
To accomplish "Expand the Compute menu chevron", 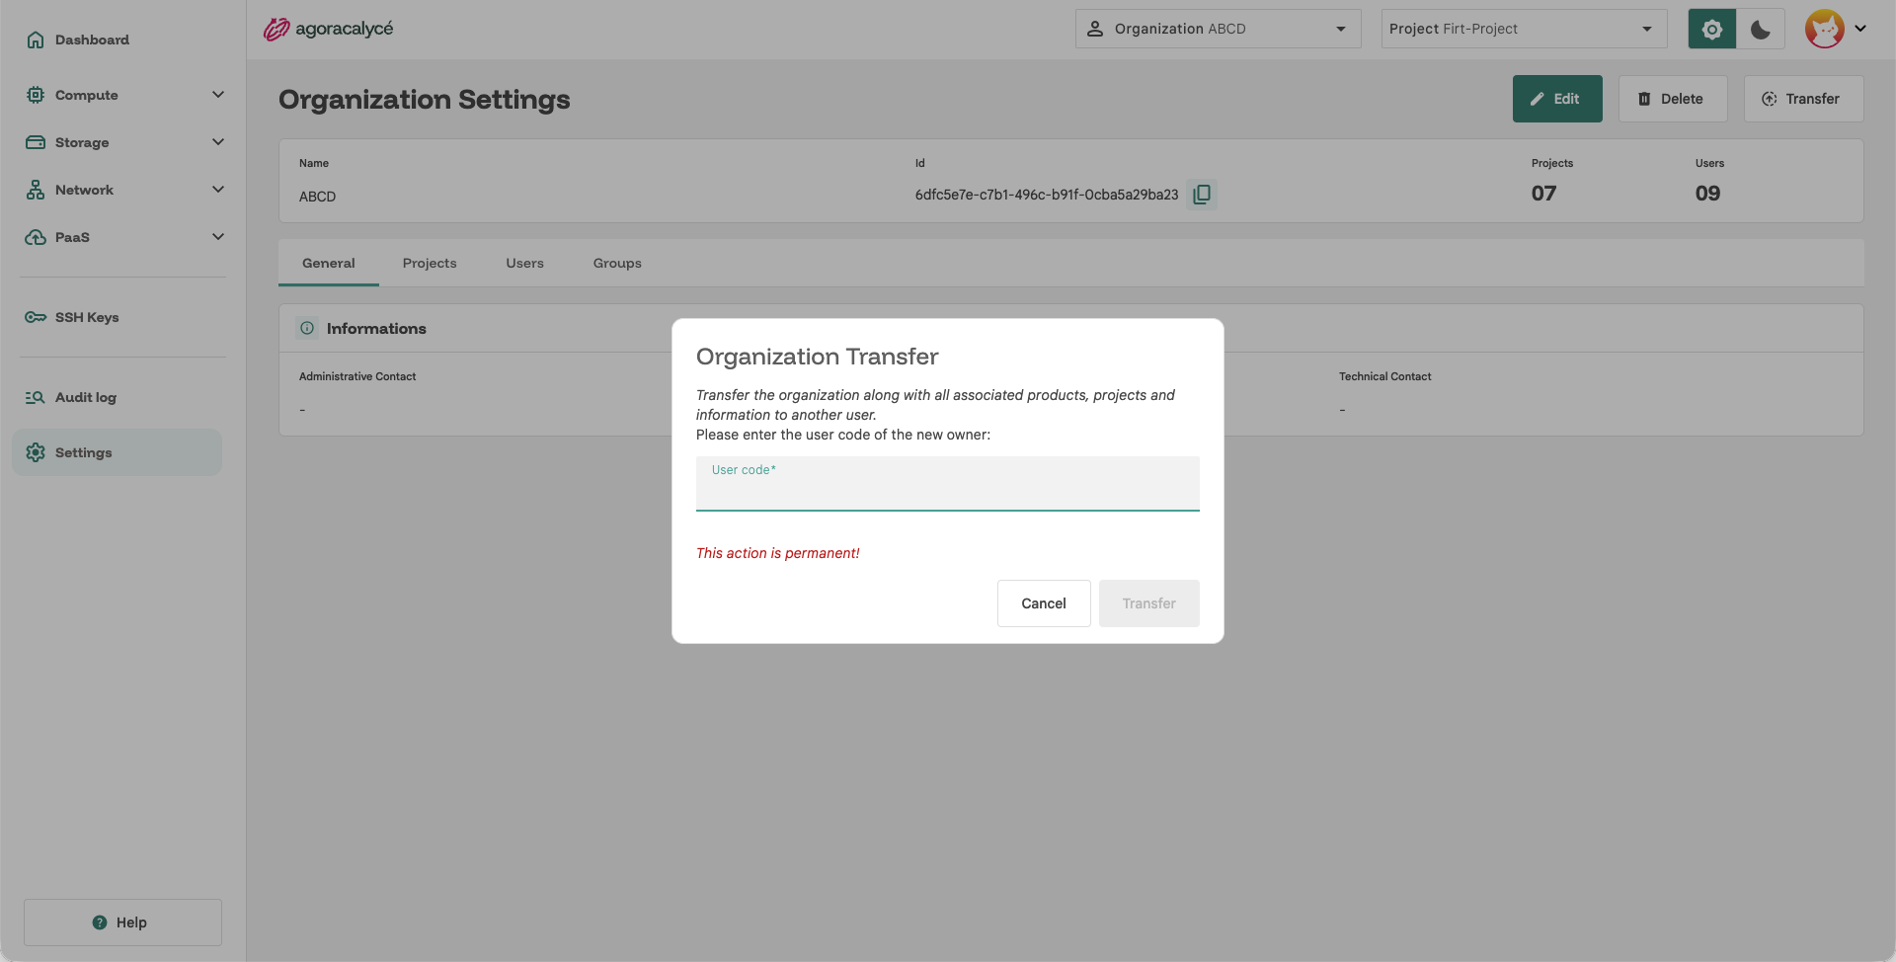I will coord(218,95).
